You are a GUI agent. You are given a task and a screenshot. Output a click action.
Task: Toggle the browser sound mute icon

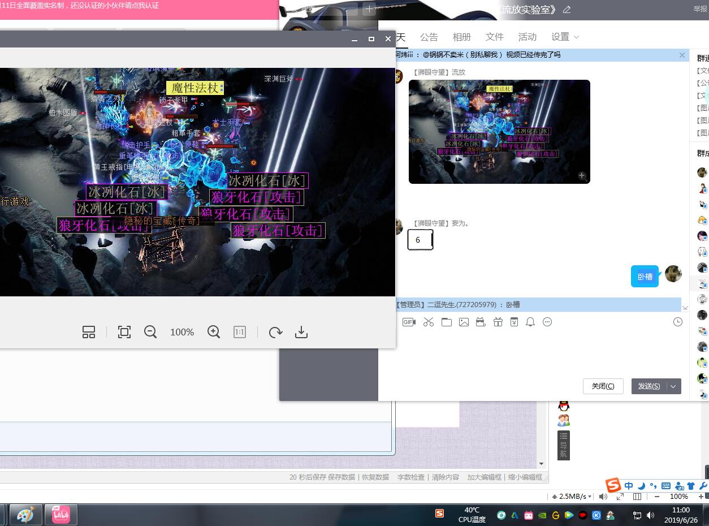pyautogui.click(x=603, y=497)
